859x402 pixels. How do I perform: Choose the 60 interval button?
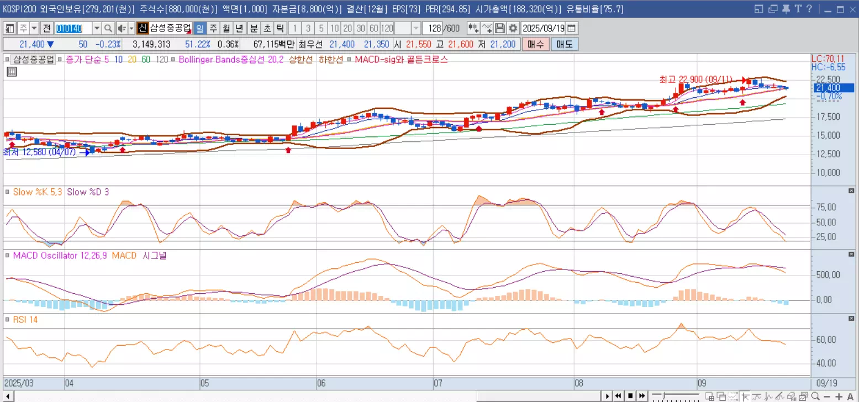click(x=373, y=28)
